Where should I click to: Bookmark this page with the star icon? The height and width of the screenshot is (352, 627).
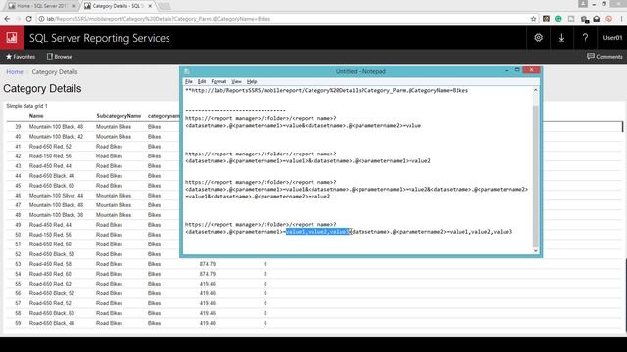pos(533,19)
